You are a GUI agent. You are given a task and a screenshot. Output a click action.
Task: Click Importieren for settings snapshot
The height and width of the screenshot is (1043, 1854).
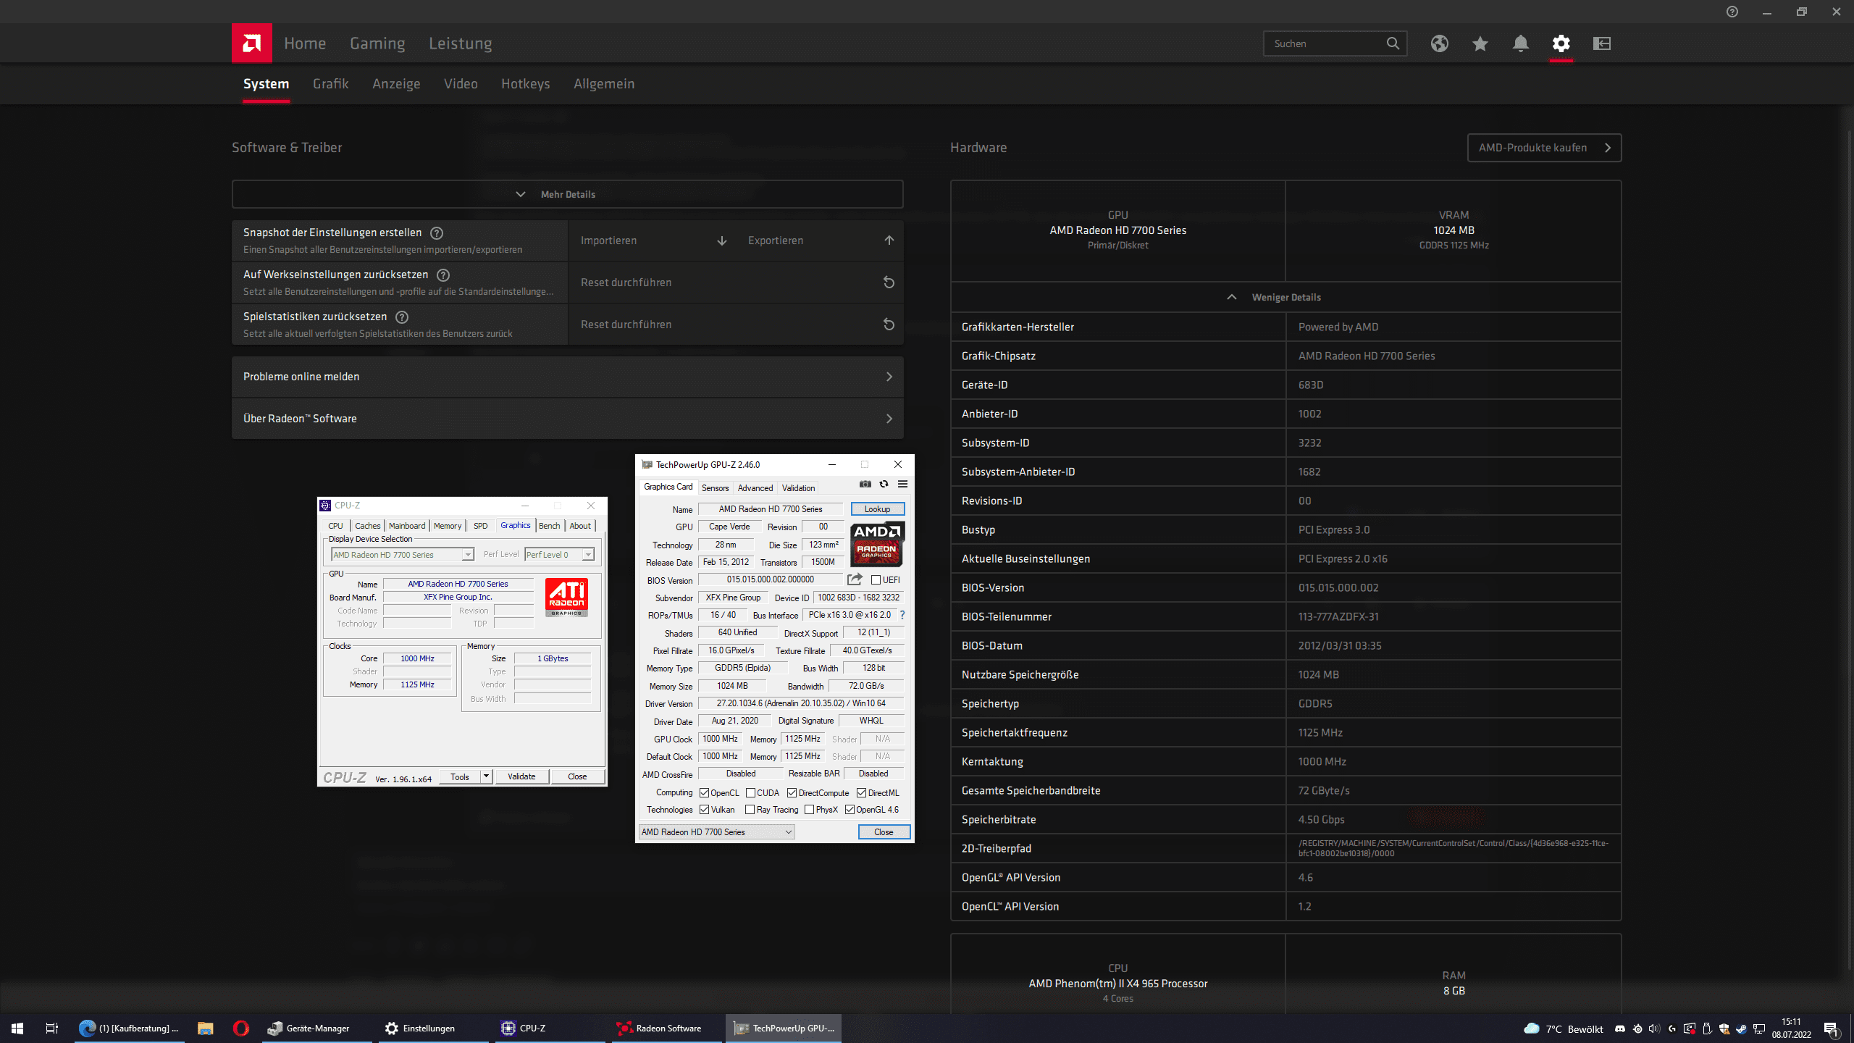[653, 240]
